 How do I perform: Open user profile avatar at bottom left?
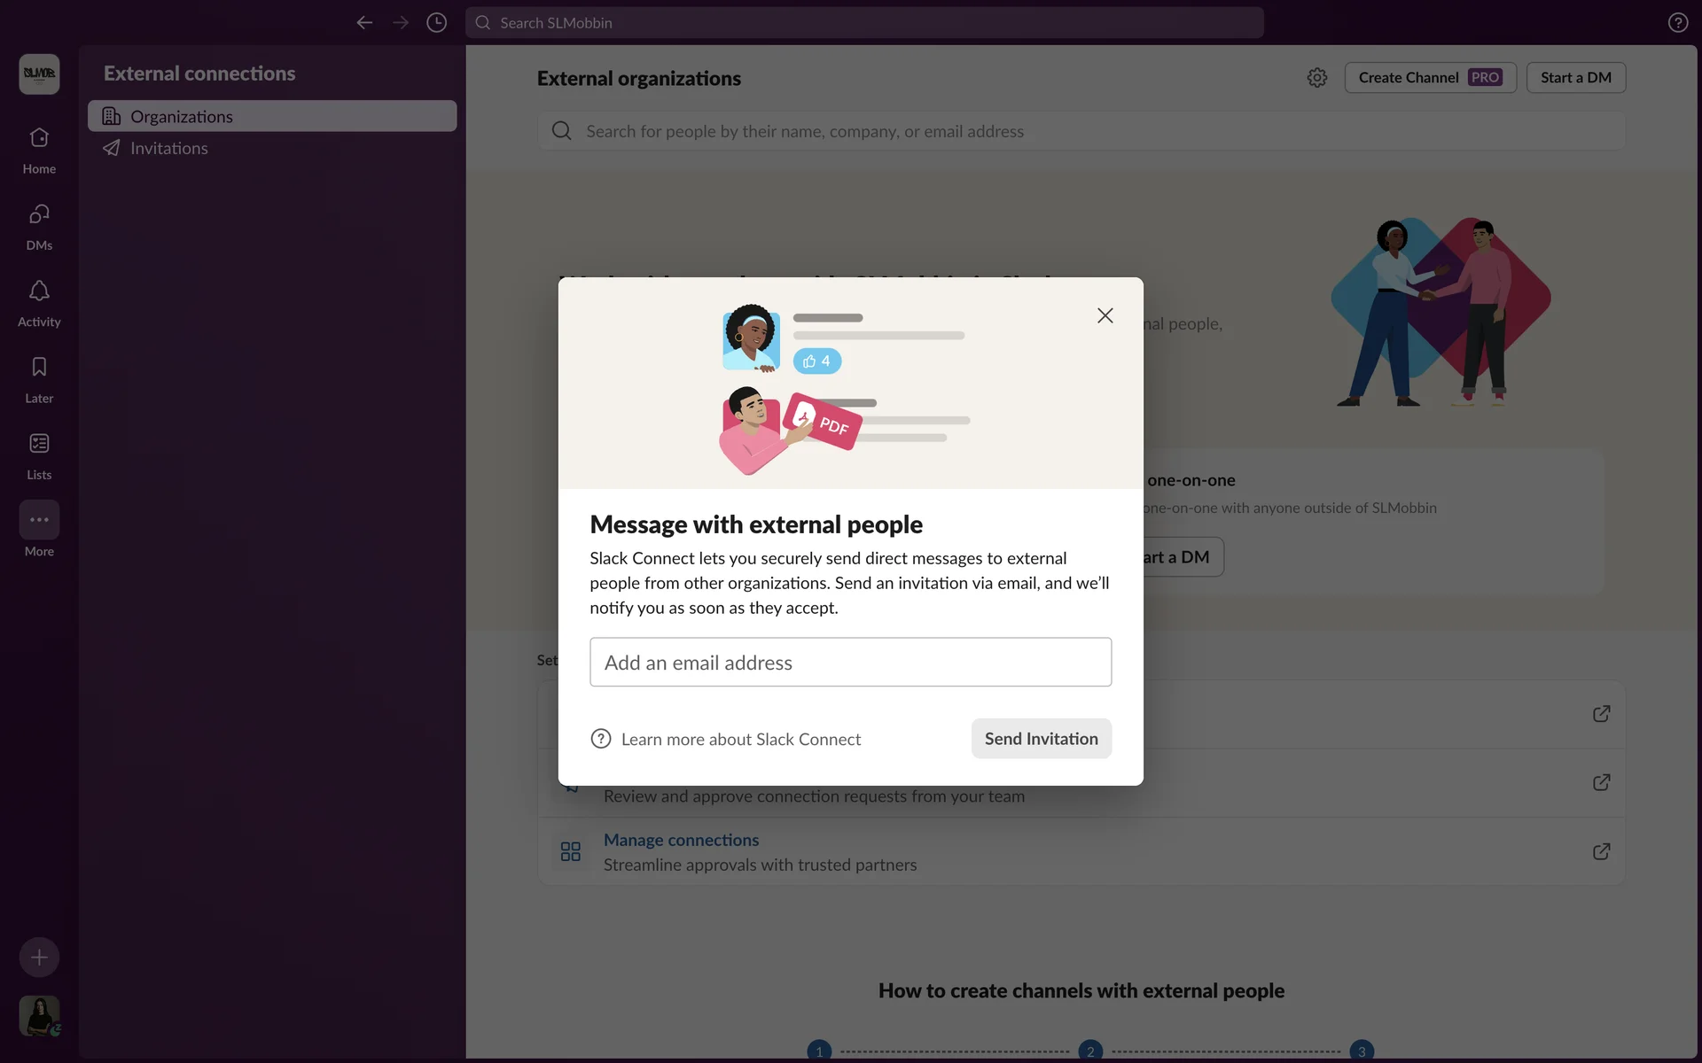coord(39,1015)
